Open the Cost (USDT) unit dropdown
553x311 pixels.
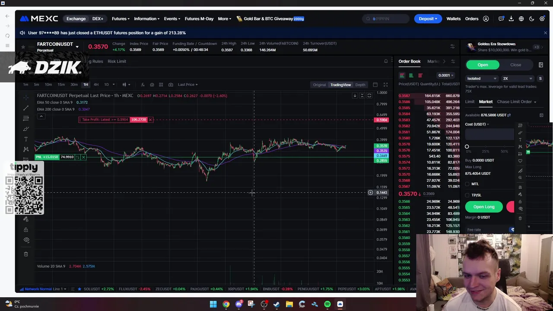pyautogui.click(x=477, y=124)
